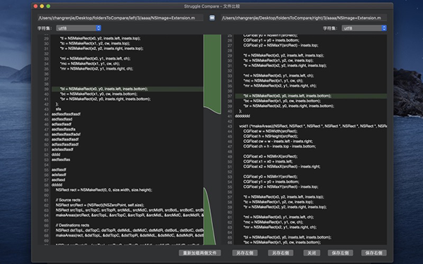Click the green zoom window button
Screen dimensions: 423x264
(x=48, y=6)
